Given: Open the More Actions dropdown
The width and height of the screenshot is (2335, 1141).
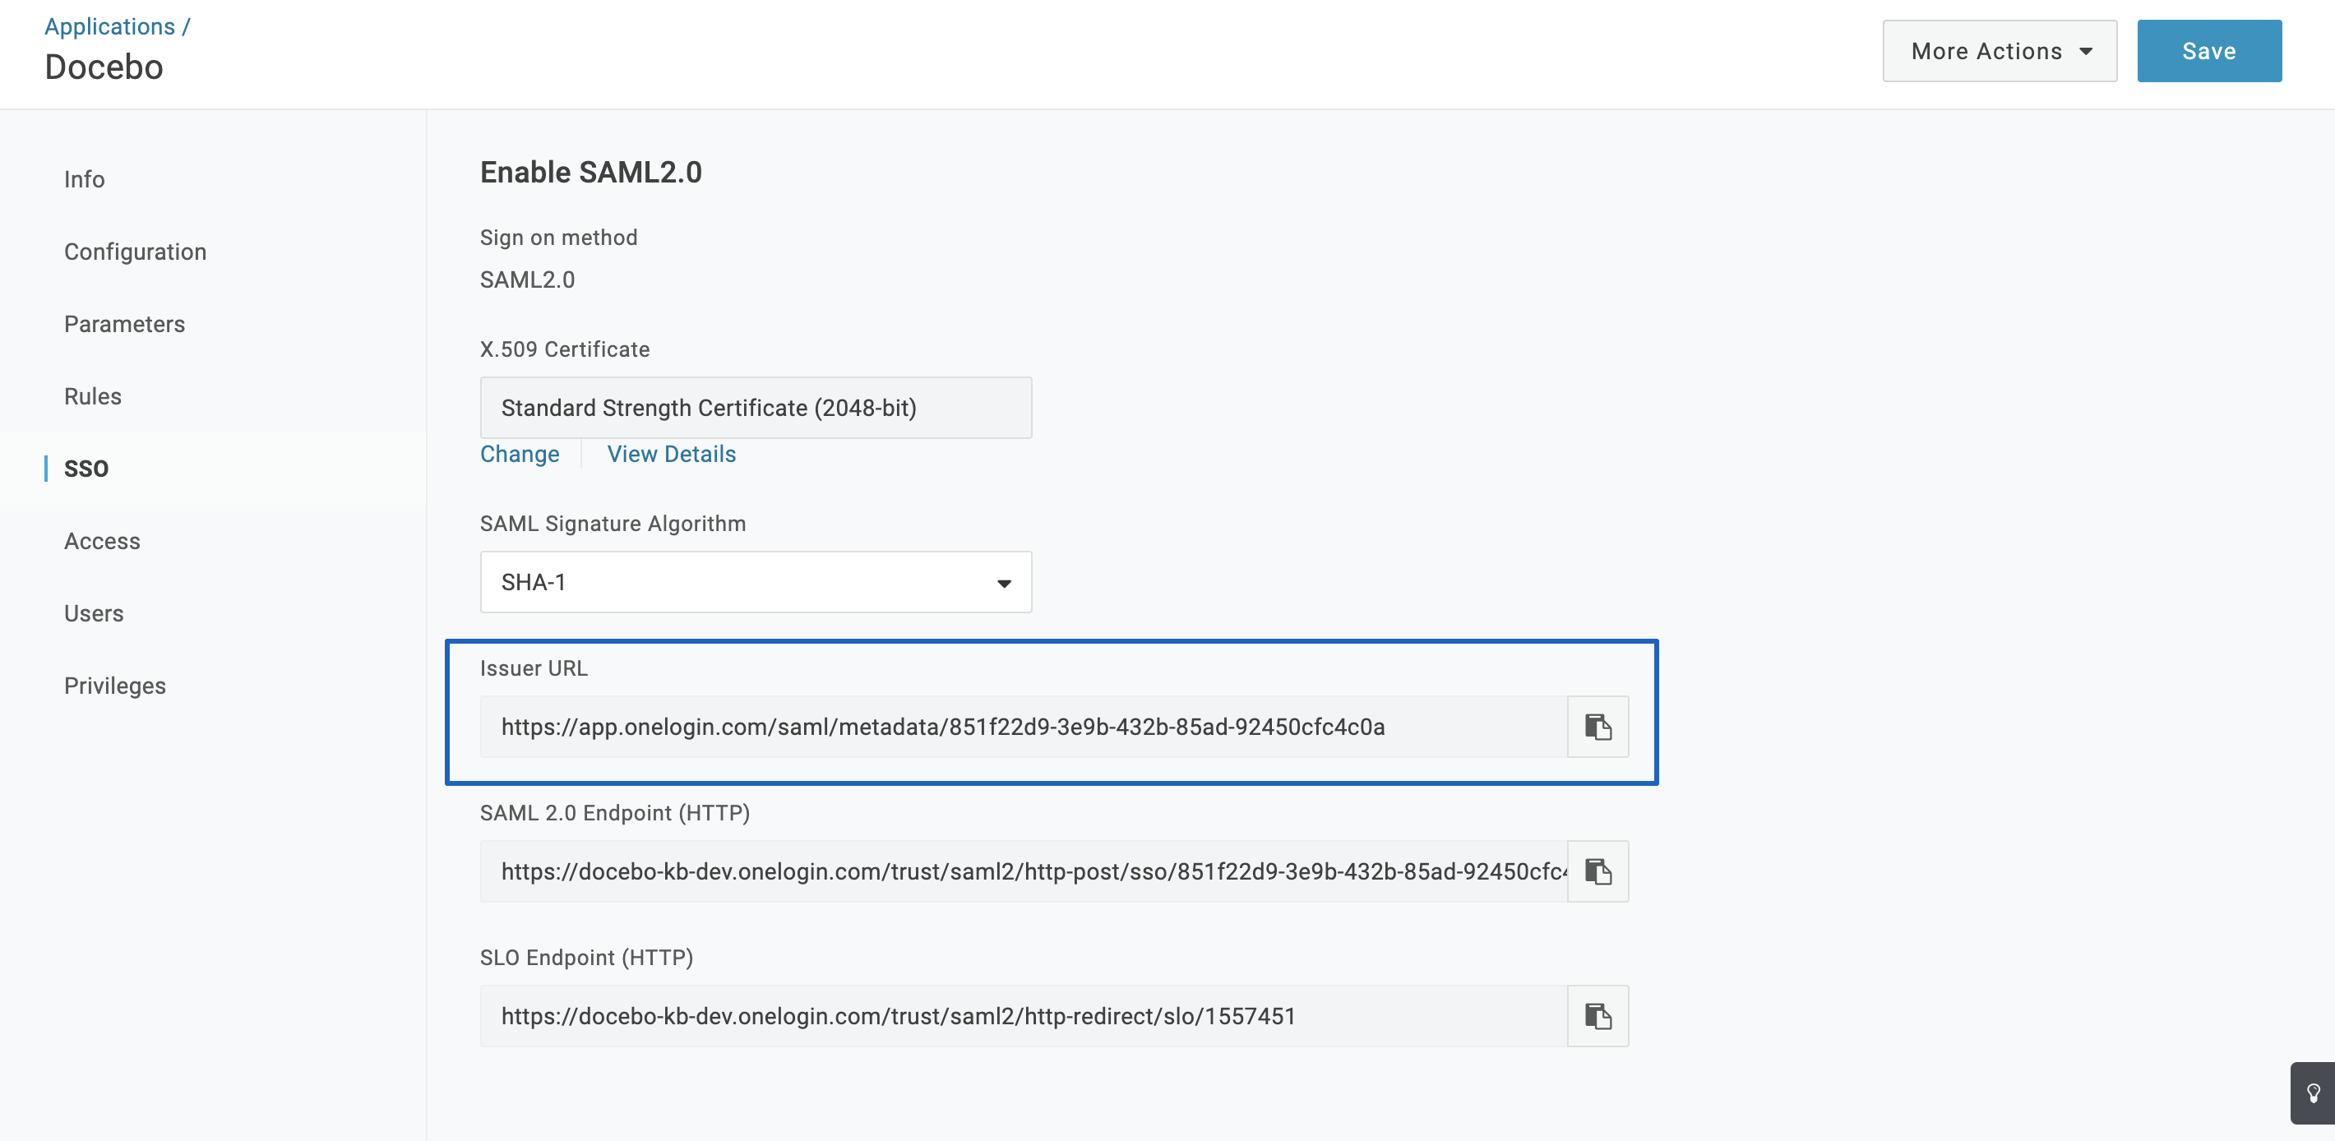Looking at the screenshot, I should coord(2000,52).
